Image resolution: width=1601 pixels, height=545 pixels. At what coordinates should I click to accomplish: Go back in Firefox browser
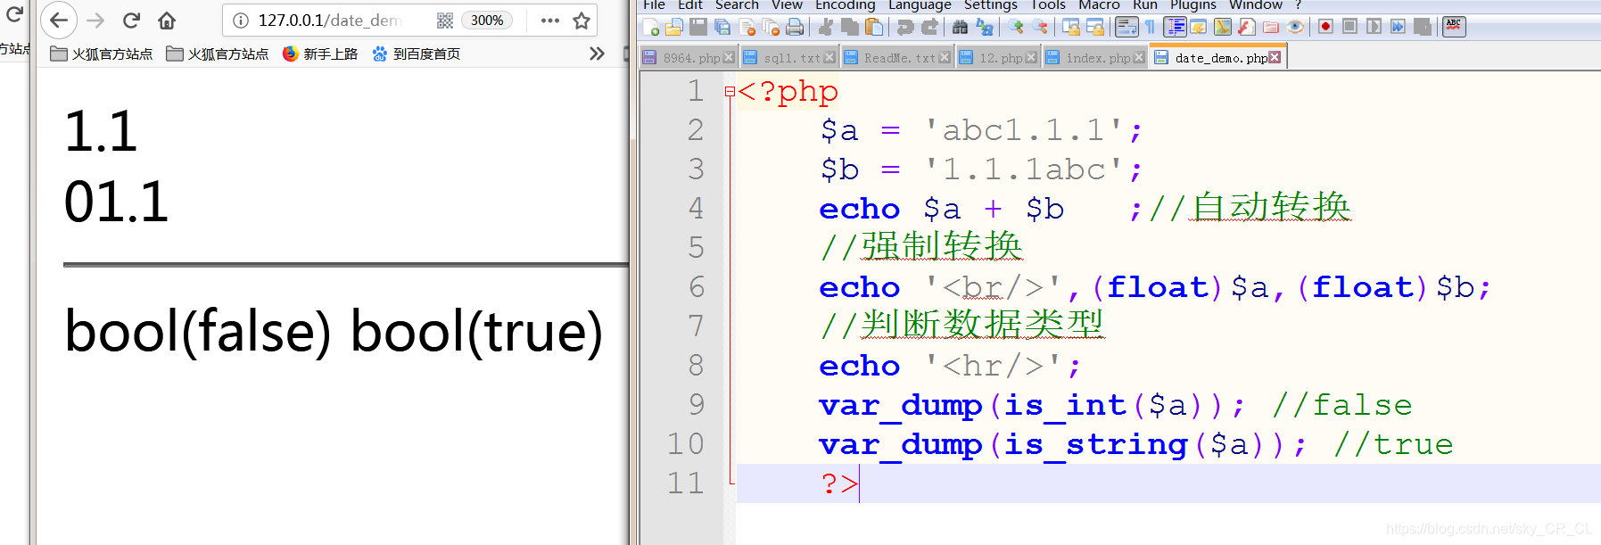point(59,21)
